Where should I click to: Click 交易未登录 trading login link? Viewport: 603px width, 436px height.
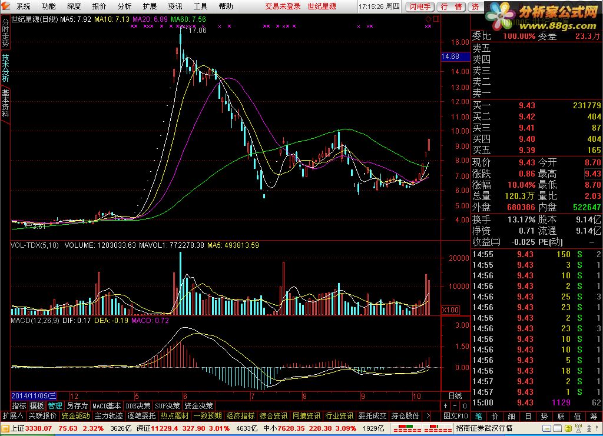pos(283,6)
